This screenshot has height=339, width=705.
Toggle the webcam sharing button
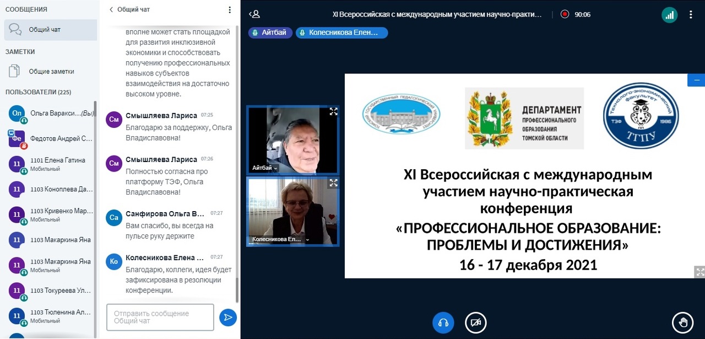click(476, 322)
